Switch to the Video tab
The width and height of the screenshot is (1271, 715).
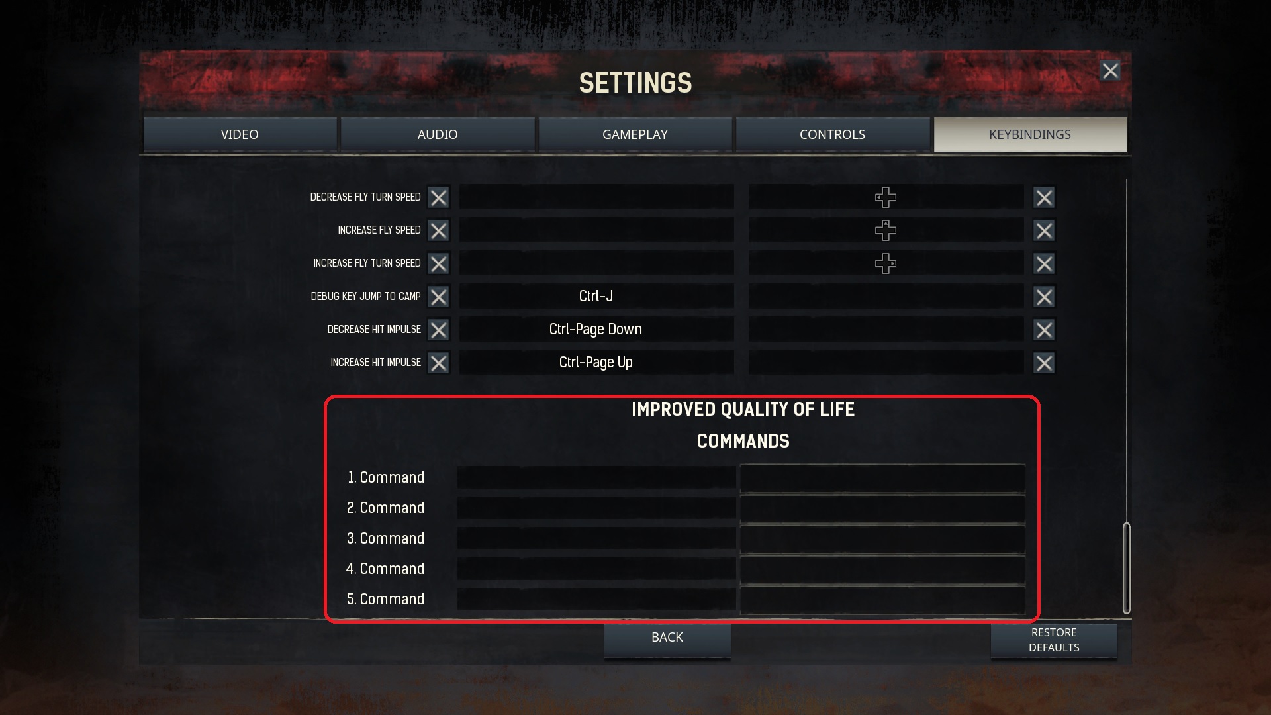click(240, 134)
